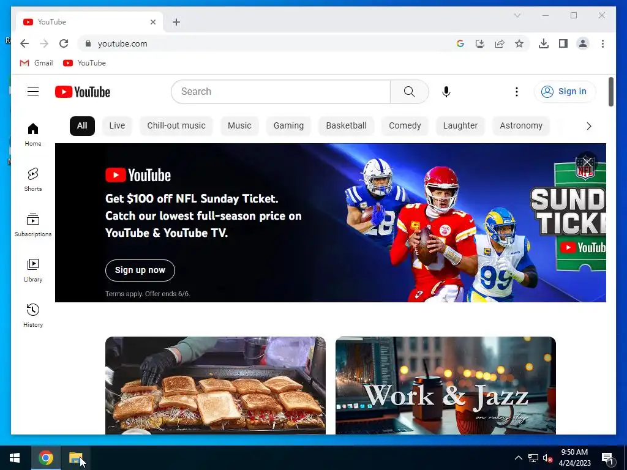The height and width of the screenshot is (470, 627).
Task: Select the Gaming filter chip
Action: (288, 126)
